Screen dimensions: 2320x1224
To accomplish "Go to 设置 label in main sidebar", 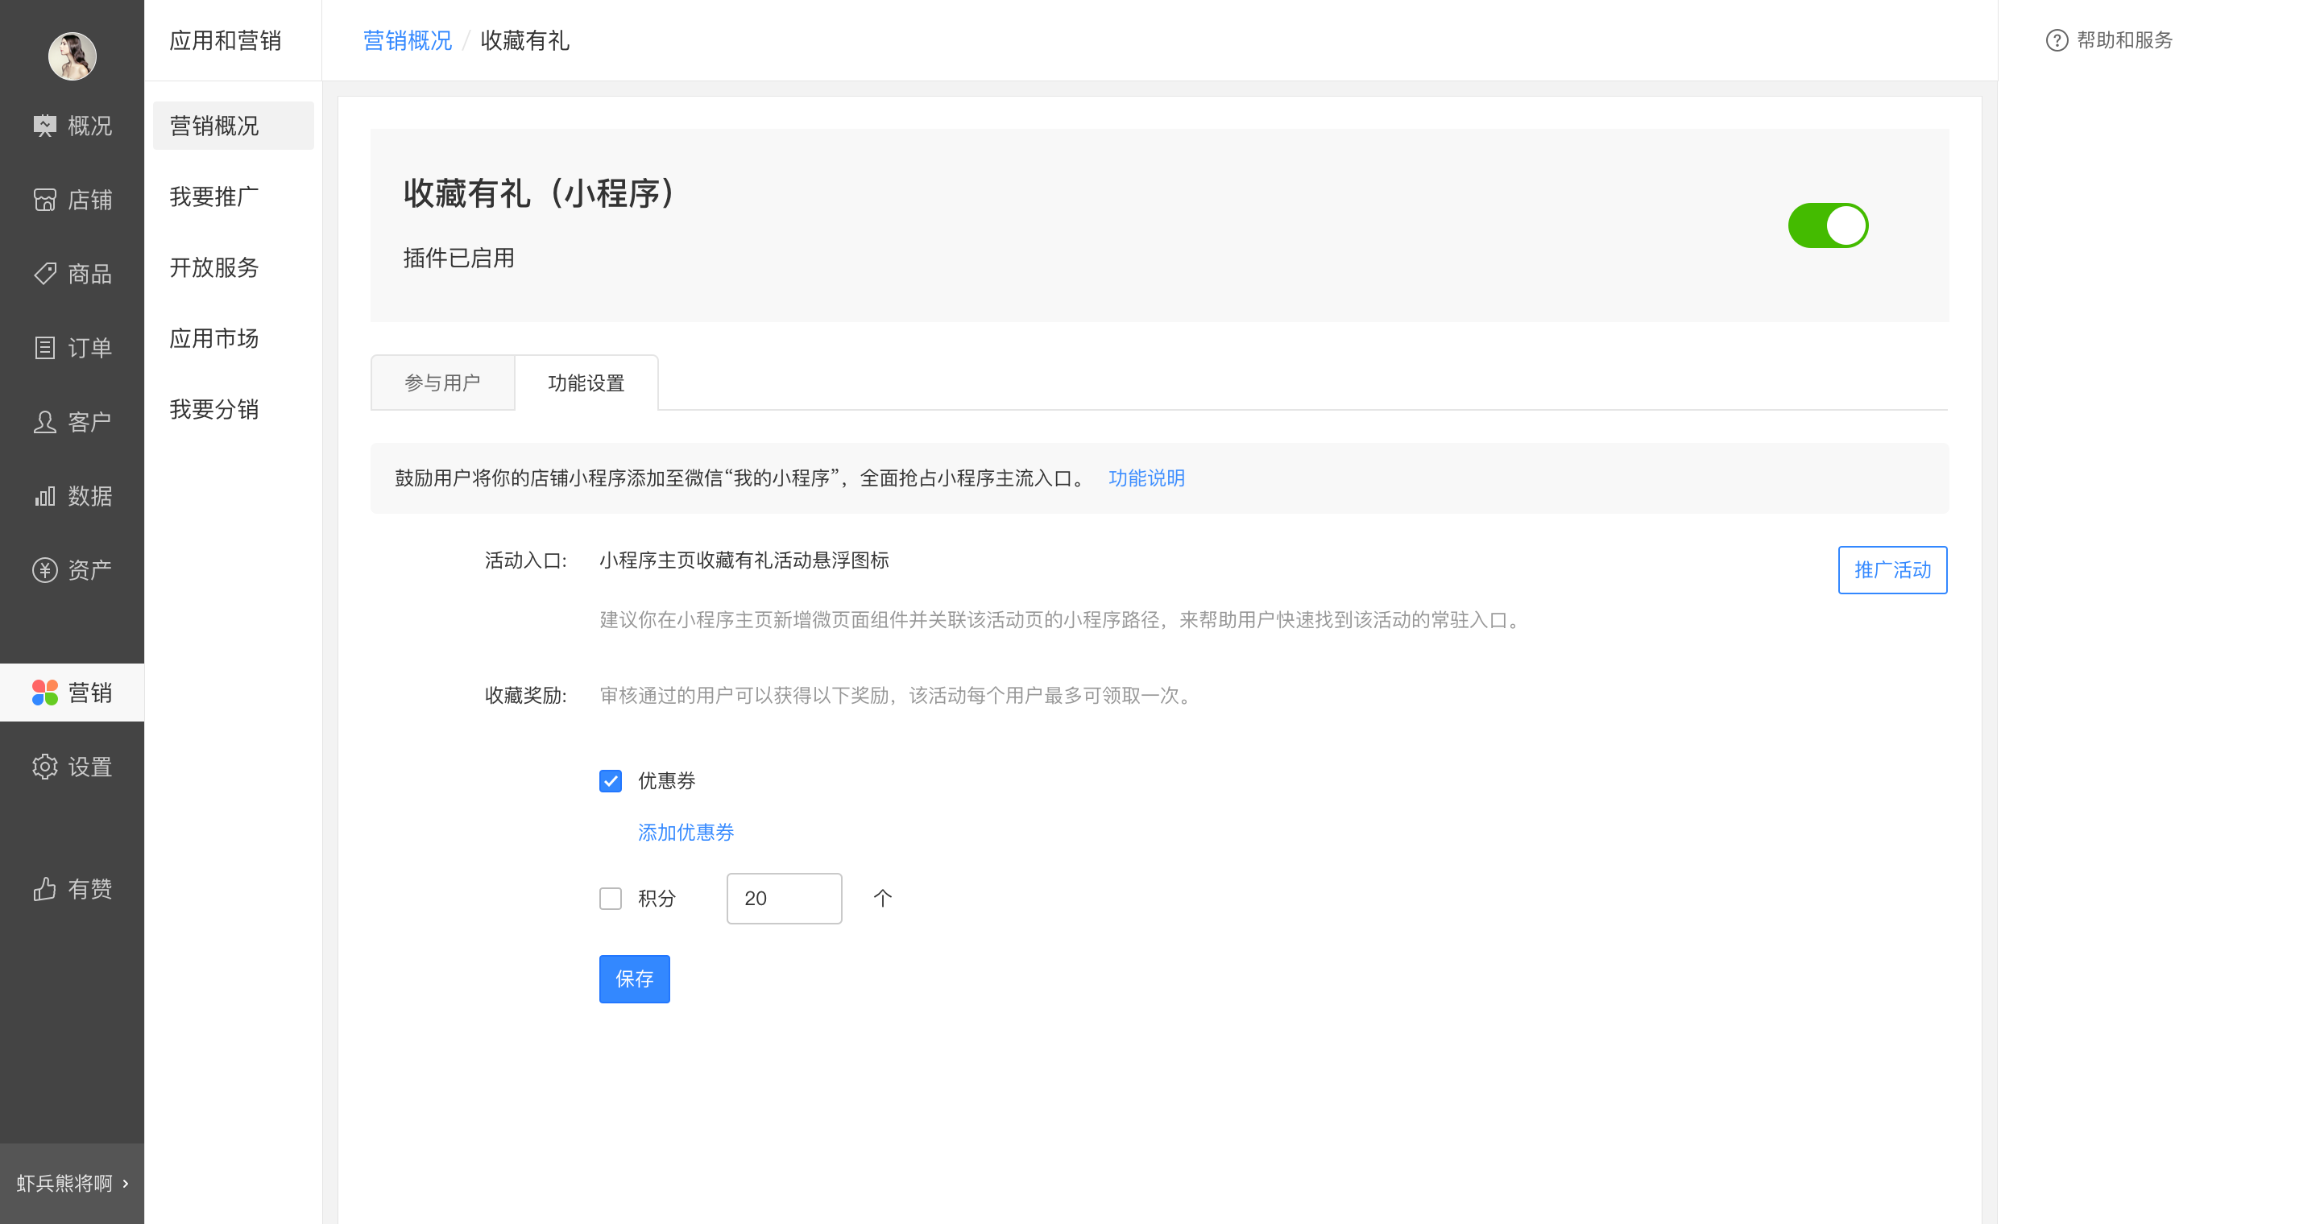I will pos(90,767).
